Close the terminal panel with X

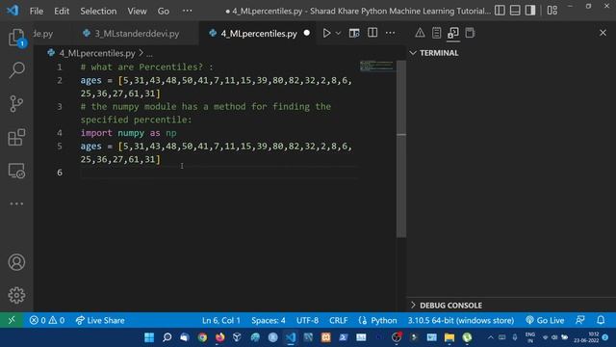point(603,33)
